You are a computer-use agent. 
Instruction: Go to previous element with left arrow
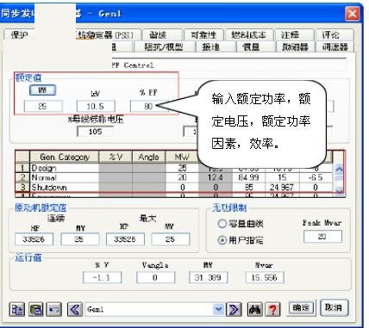(75, 310)
